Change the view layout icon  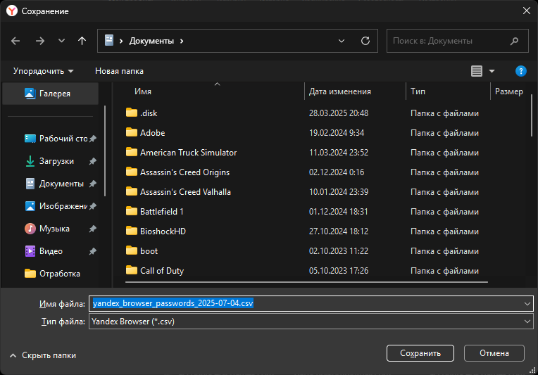tap(477, 71)
